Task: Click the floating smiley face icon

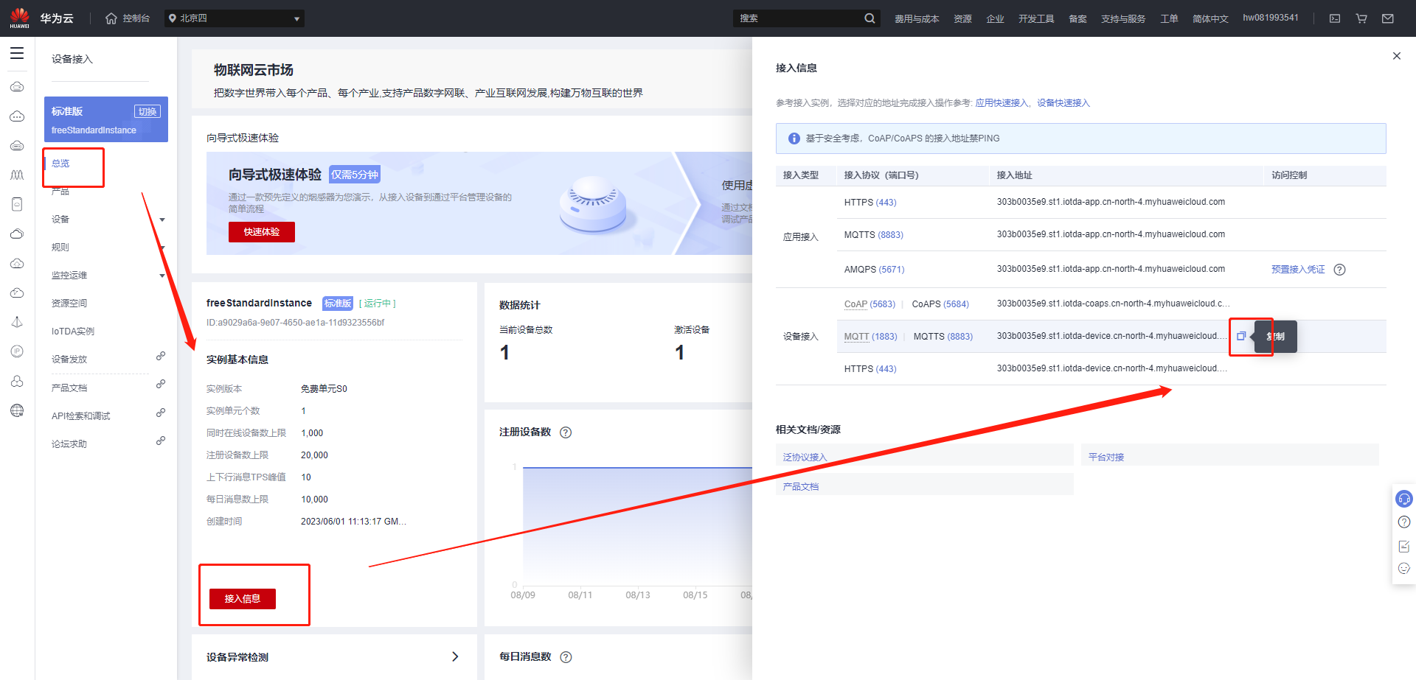Action: tap(1404, 568)
